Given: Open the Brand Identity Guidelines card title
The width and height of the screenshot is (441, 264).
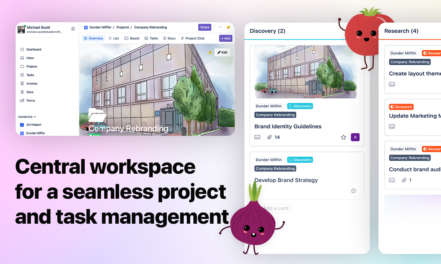Looking at the screenshot, I should pos(288,126).
